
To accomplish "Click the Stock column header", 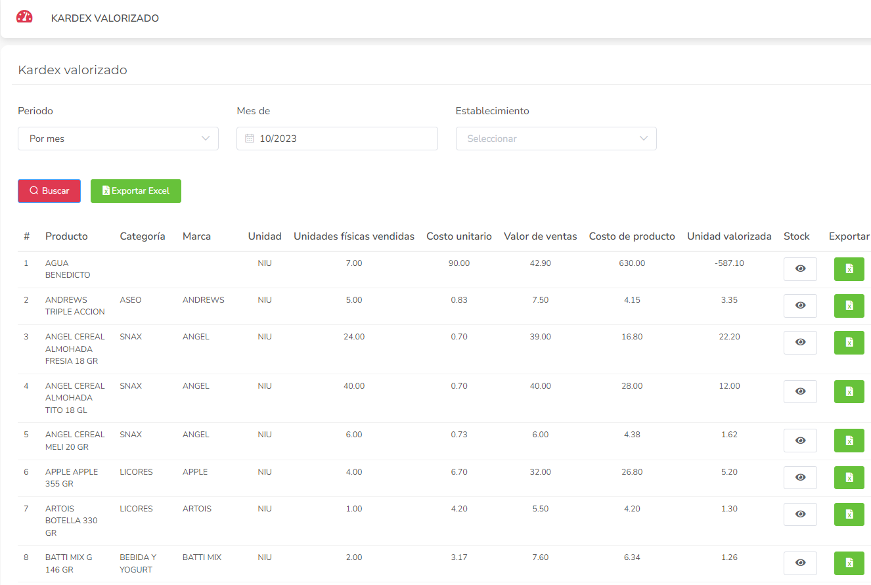I will tap(797, 236).
